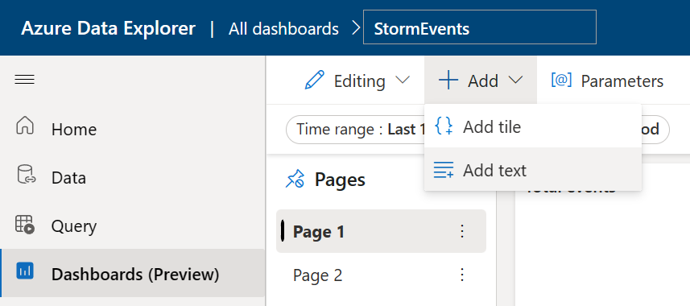The image size is (690, 306).
Task: Collapse the hamburger navigation menu
Action: pos(25,80)
